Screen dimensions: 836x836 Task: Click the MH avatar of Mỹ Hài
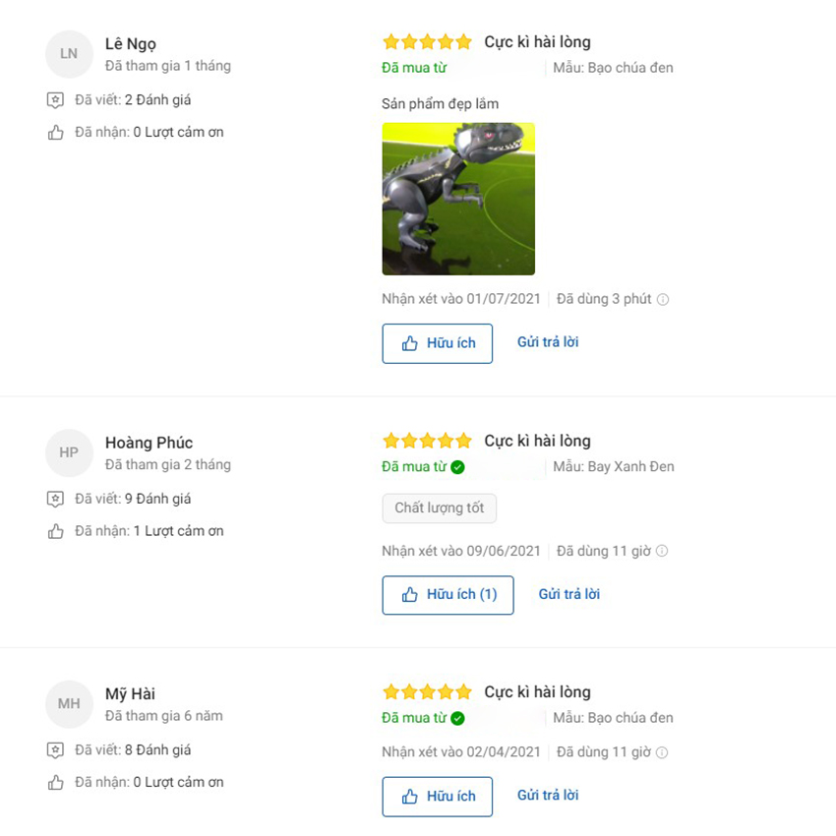coord(69,704)
